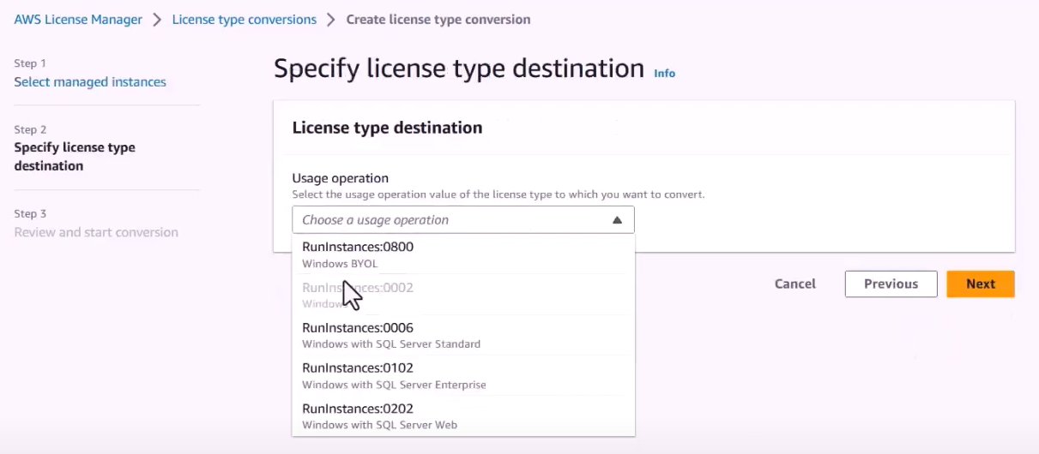This screenshot has width=1039, height=454.
Task: Click the License type destination panel heading
Action: coord(387,128)
